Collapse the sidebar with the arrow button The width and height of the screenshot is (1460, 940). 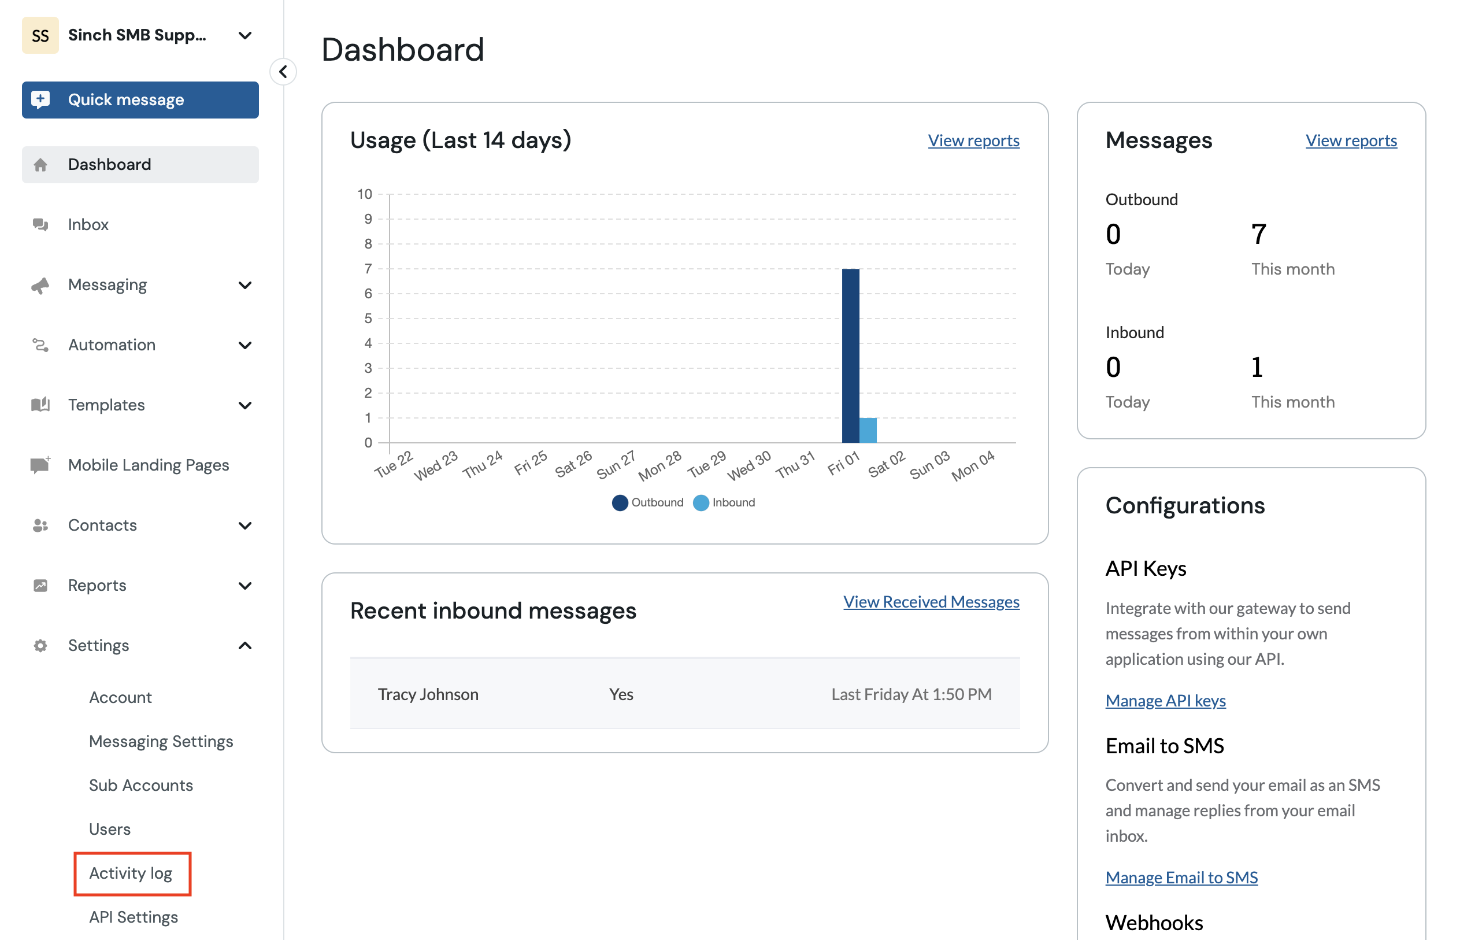point(283,72)
